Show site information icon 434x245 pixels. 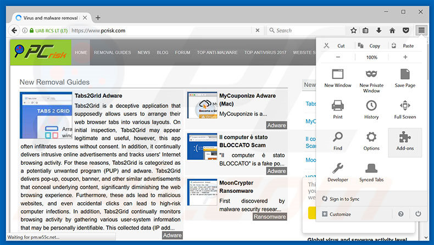coord(25,30)
